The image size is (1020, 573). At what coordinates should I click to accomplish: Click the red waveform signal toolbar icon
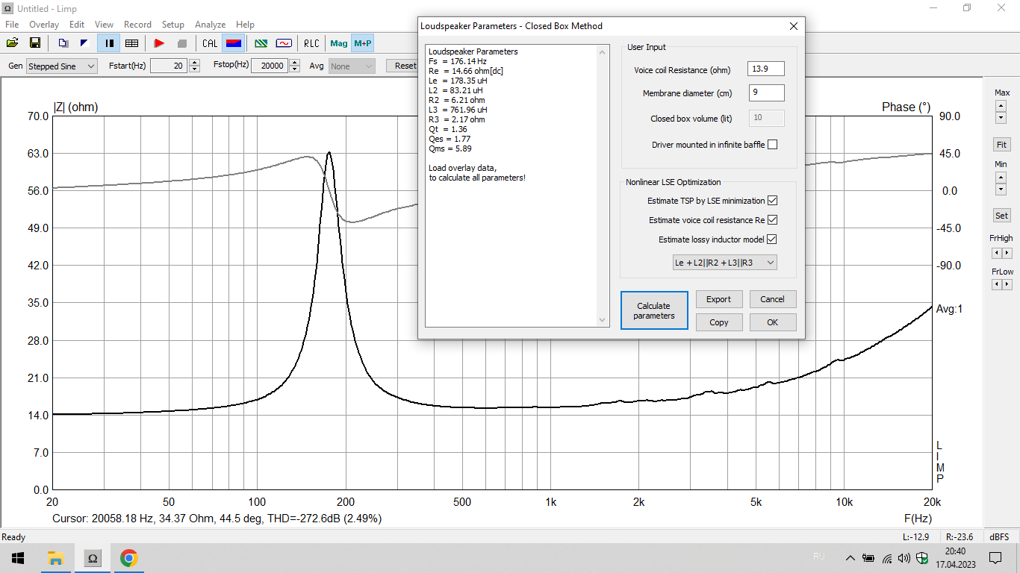[284, 43]
